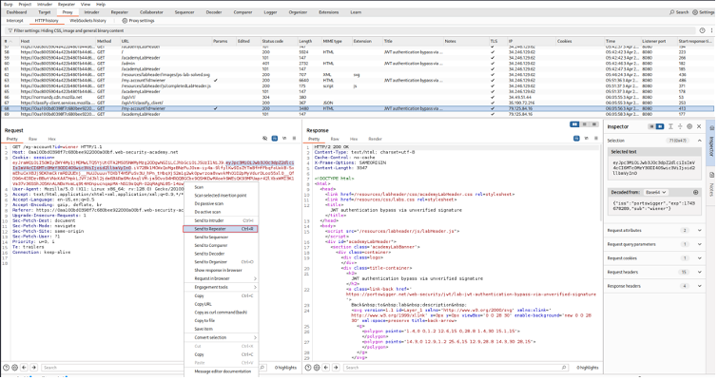718x380 pixels.
Task: Open the Inspector side tab
Action: point(711,142)
